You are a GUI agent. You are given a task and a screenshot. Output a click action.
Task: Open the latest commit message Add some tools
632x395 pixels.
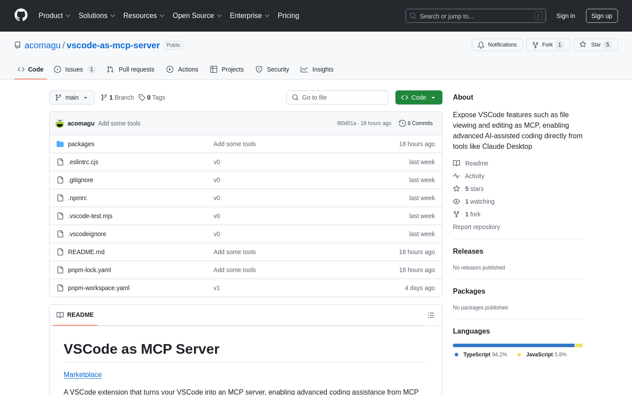coord(119,123)
